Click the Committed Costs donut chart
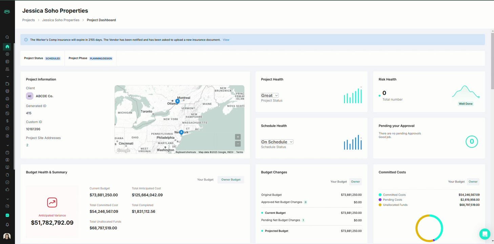Viewport: 494px width, 244px height. [x=429, y=228]
